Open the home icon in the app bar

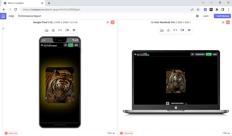(3, 16)
